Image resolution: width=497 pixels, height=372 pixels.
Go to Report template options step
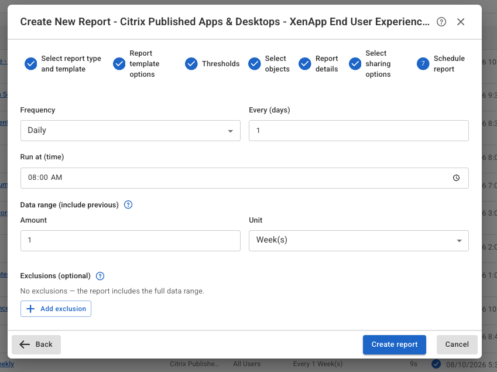136,64
